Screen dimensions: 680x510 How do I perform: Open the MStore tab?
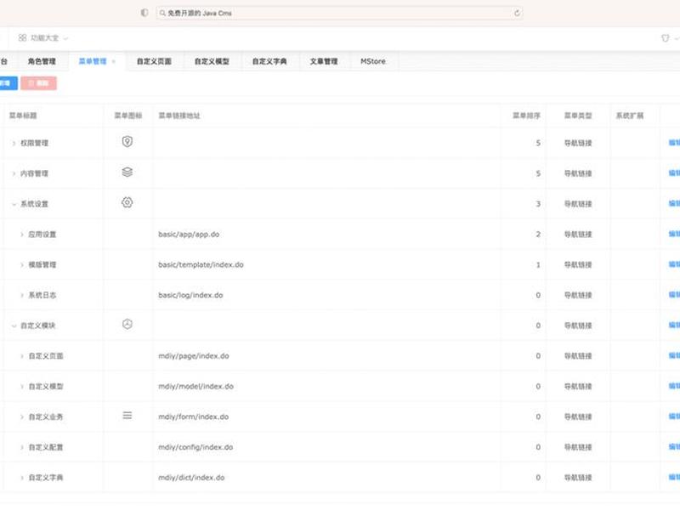coord(373,61)
